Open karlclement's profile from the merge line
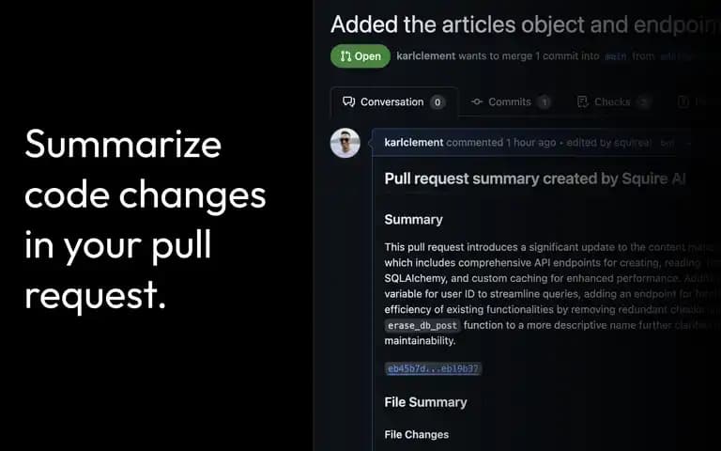 point(426,56)
